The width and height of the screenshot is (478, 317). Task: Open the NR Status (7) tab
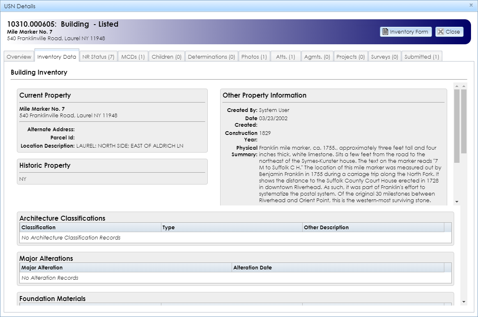click(98, 56)
